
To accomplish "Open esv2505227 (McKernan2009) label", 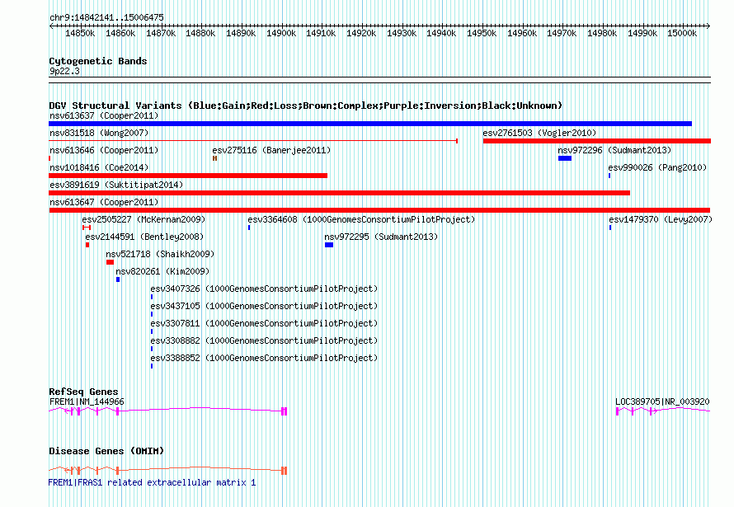I will [144, 219].
